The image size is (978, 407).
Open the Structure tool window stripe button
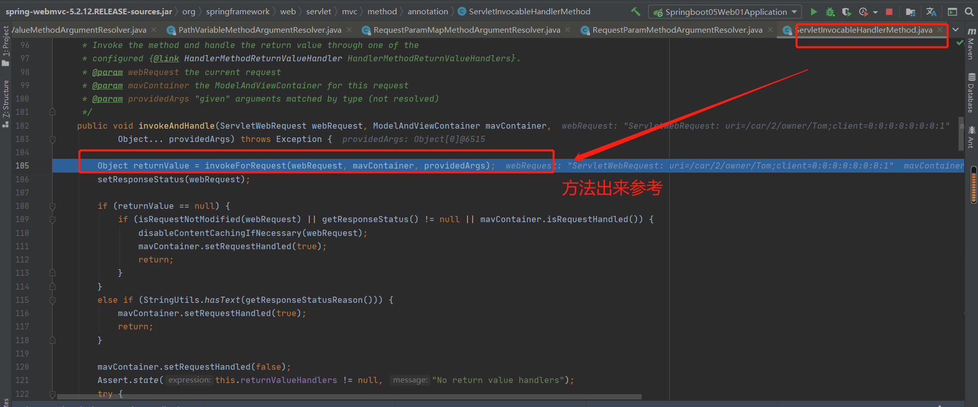6,104
